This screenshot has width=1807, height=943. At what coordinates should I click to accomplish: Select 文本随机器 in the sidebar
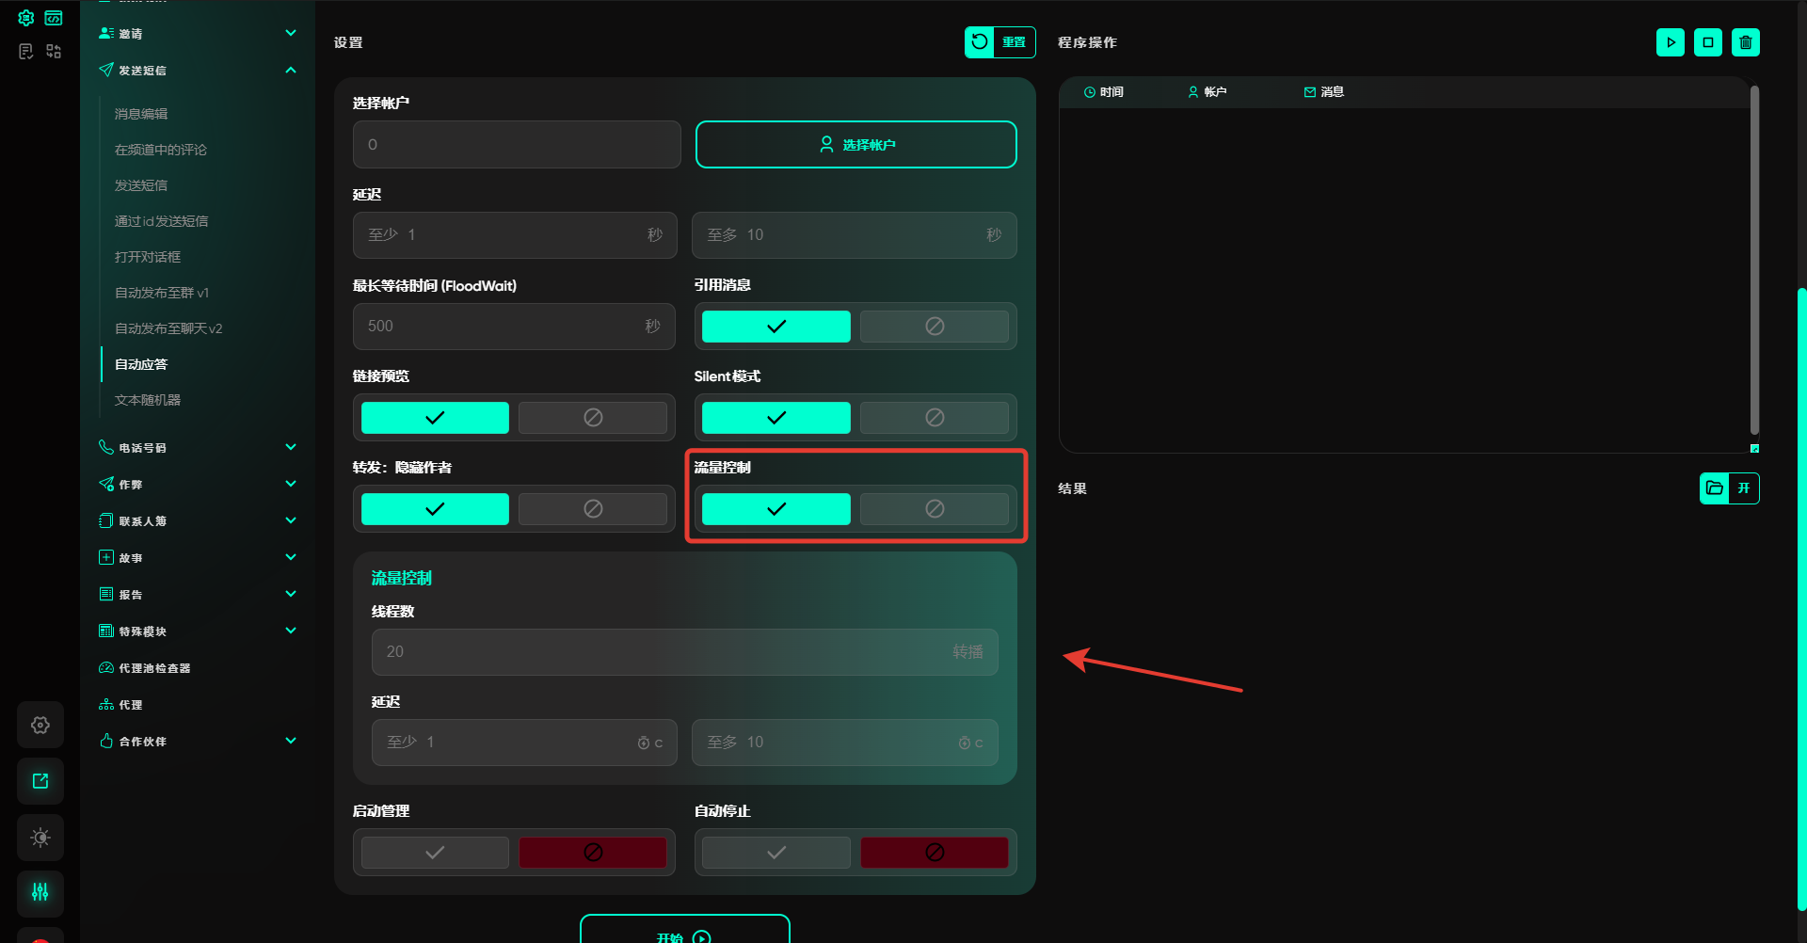148,400
